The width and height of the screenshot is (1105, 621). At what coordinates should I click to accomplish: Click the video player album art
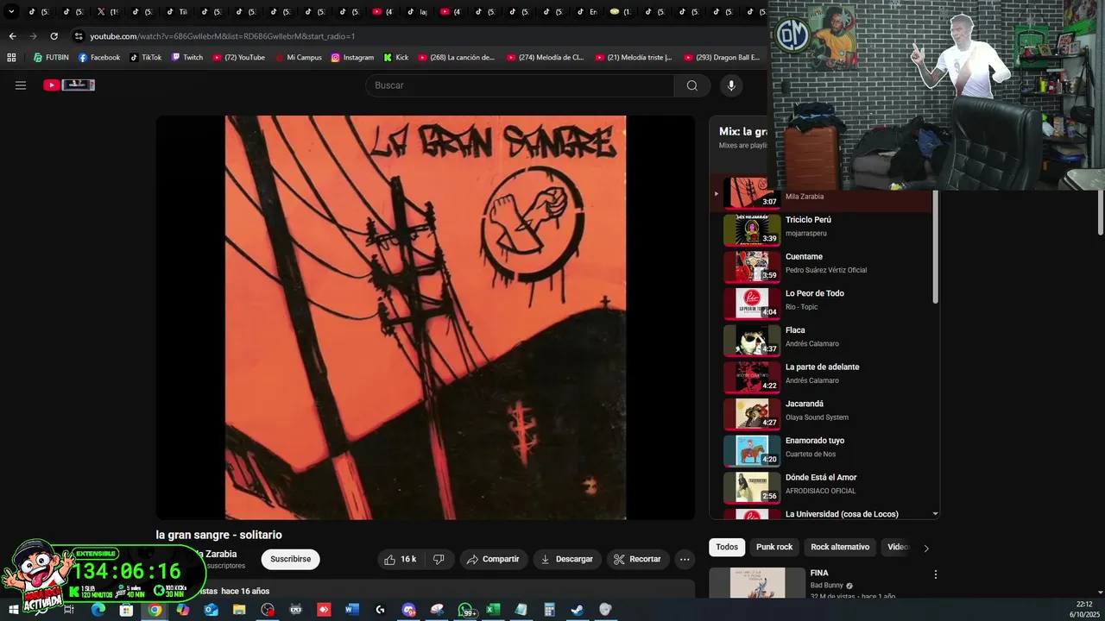(426, 317)
